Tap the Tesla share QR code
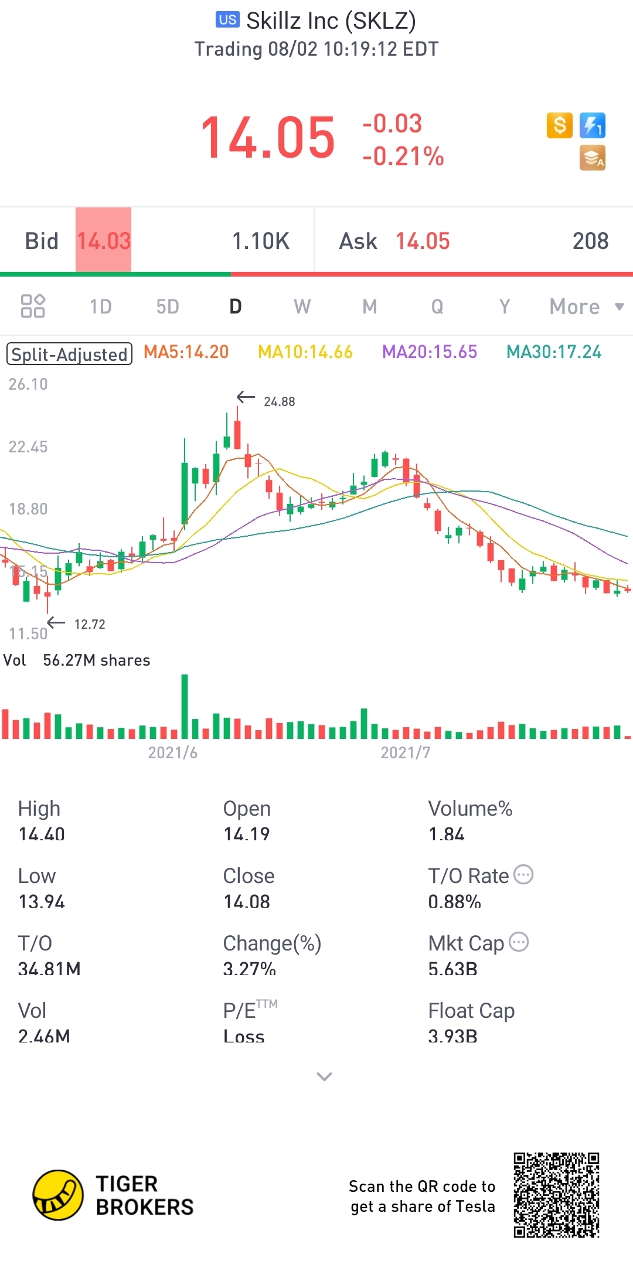This screenshot has width=633, height=1288. click(556, 1195)
